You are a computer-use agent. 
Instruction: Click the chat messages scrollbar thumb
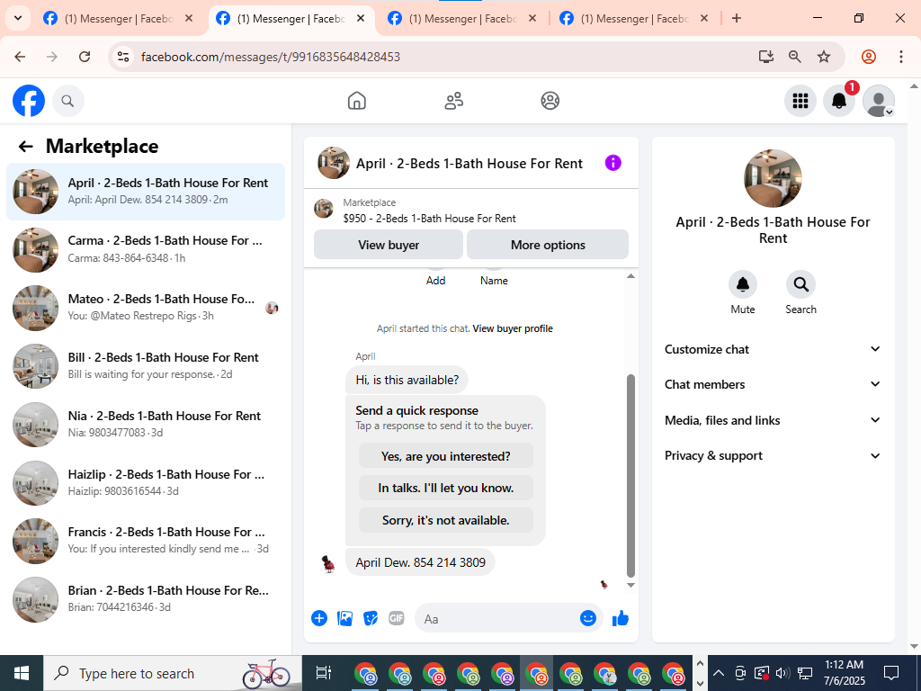(x=630, y=476)
